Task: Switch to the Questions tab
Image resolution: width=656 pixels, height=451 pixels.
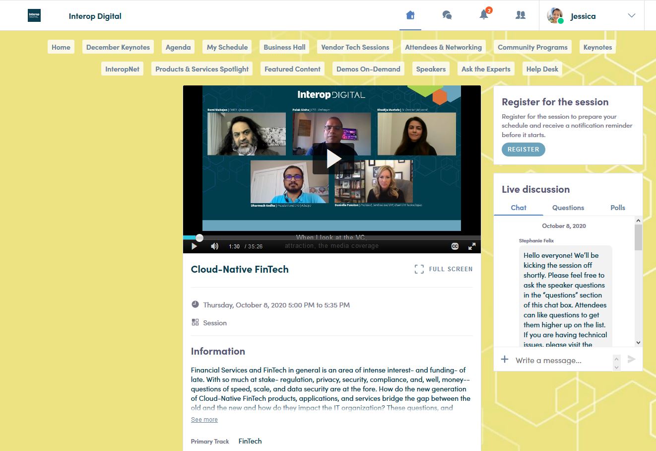Action: [x=568, y=208]
